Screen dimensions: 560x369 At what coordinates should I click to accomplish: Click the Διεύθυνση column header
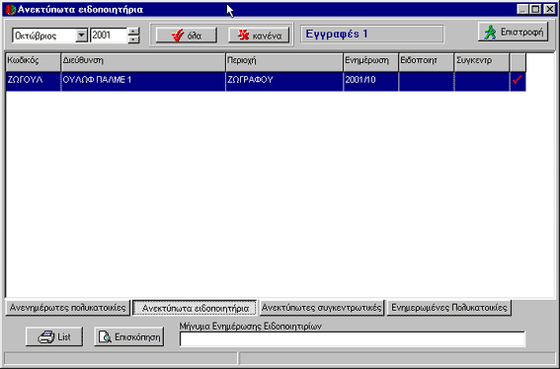(143, 62)
